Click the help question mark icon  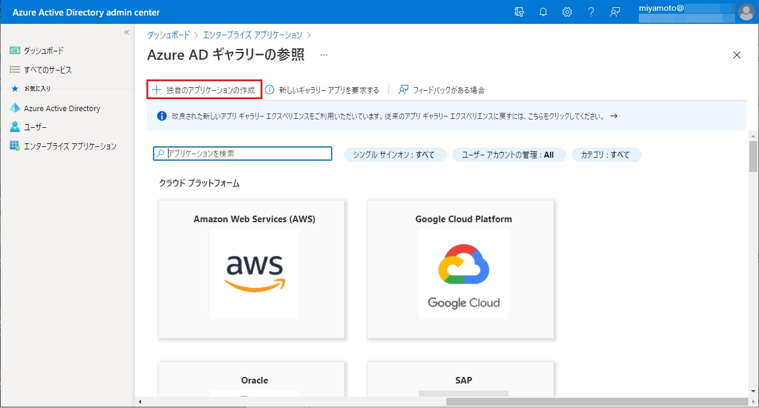pos(590,12)
